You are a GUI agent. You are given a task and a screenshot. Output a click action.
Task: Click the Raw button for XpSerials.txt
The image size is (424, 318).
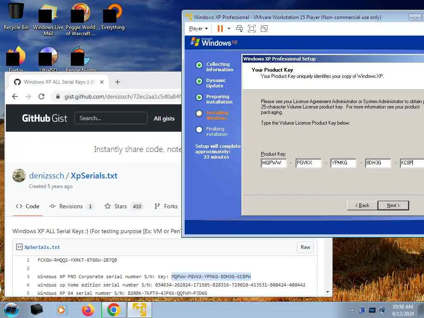click(305, 247)
